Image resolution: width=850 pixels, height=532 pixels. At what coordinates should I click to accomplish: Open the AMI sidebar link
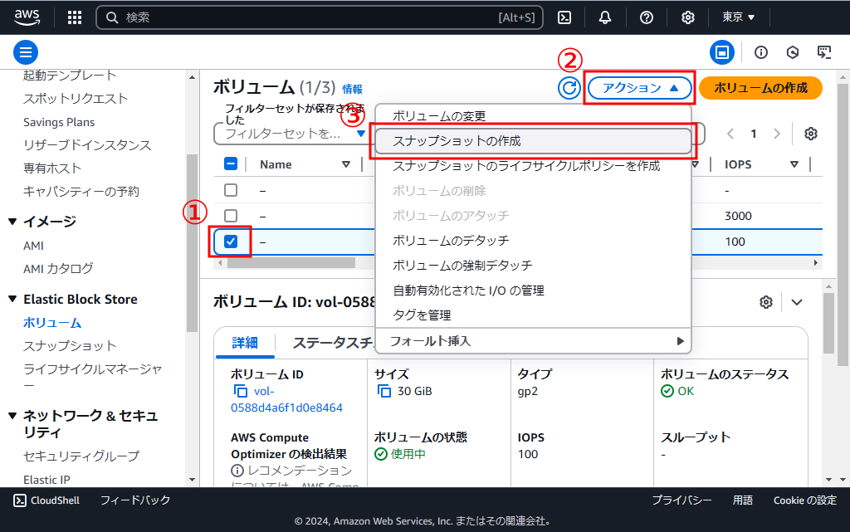tap(33, 246)
